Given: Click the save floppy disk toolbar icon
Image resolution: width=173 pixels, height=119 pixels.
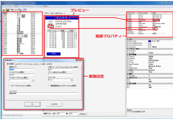Looking at the screenshot, I should click(x=8, y=10).
